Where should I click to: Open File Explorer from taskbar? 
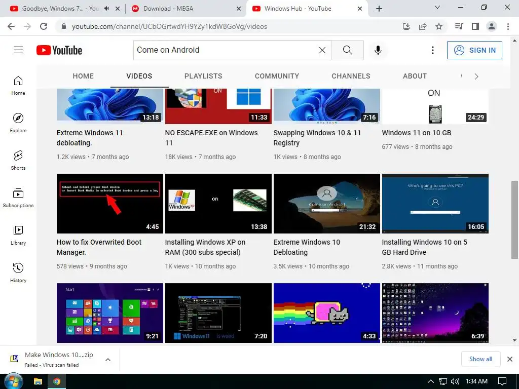tap(38, 381)
